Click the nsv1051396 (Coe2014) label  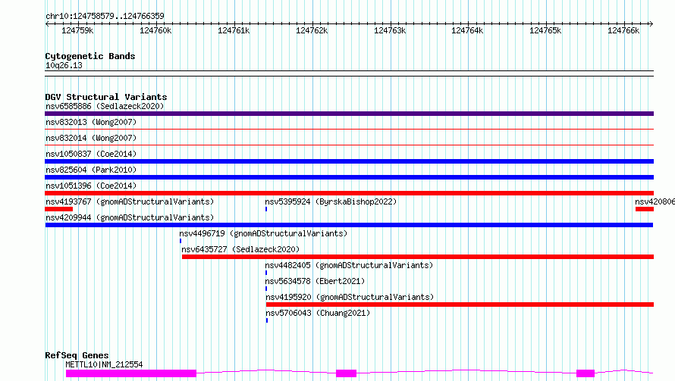[91, 186]
